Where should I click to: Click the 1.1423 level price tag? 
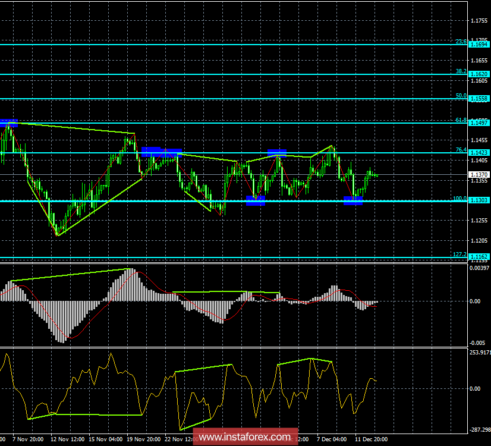point(479,153)
